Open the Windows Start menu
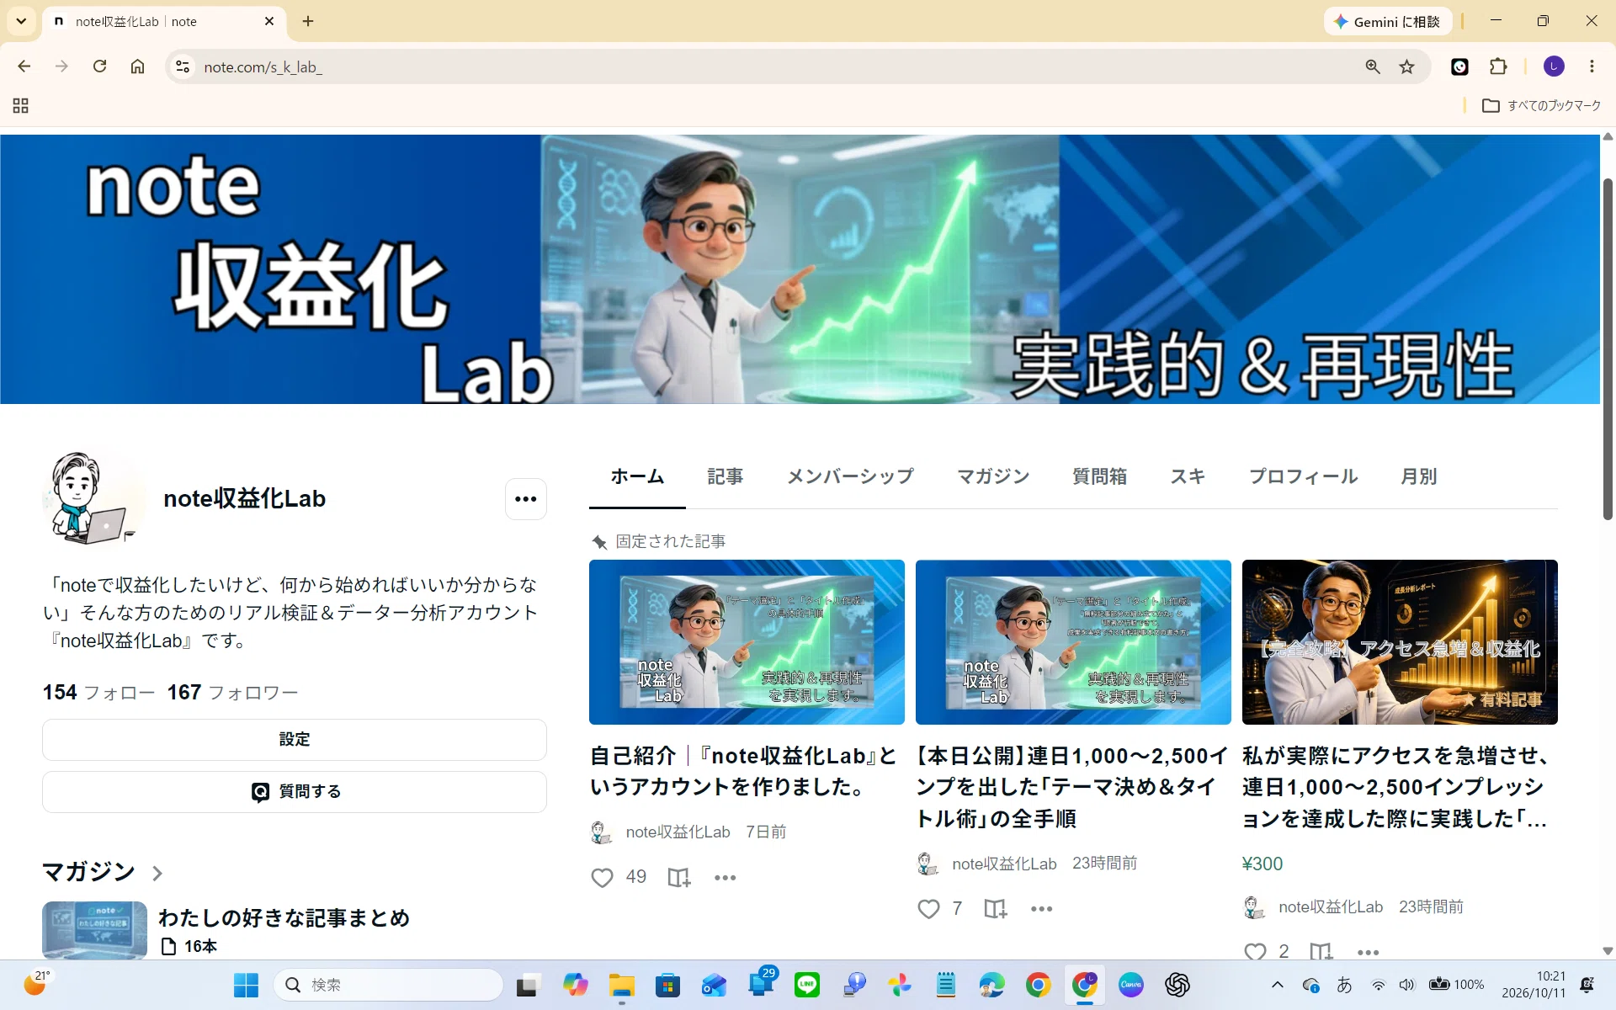The image size is (1616, 1010). point(246,985)
